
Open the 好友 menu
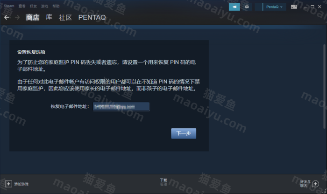[33, 6]
